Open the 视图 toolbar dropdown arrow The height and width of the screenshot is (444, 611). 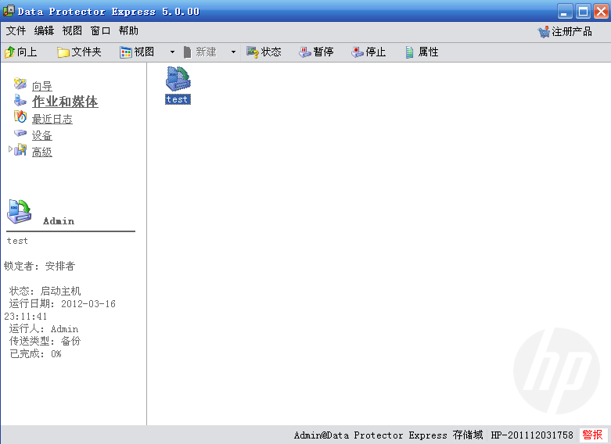pyautogui.click(x=172, y=52)
